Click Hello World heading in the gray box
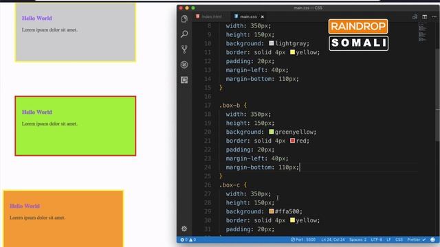 36,19
